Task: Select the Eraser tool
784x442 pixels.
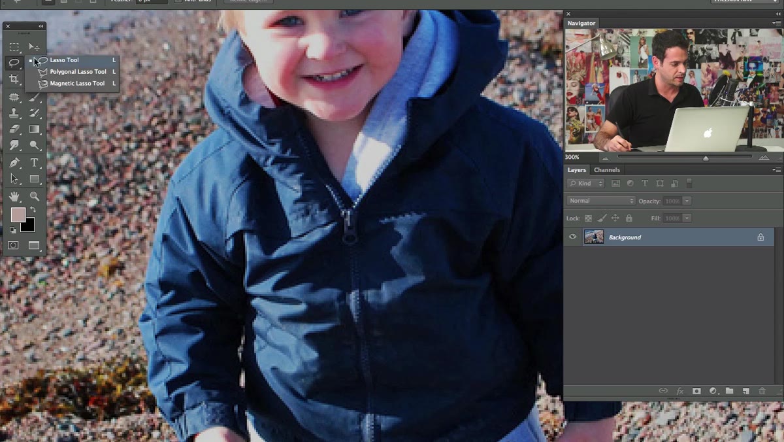Action: pyautogui.click(x=14, y=129)
